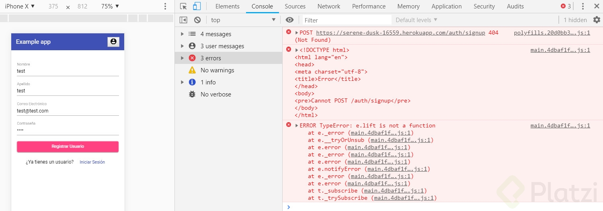
Task: Click the red error count badge
Action: coord(566,6)
